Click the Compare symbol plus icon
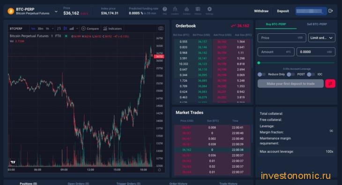 click(x=83, y=29)
